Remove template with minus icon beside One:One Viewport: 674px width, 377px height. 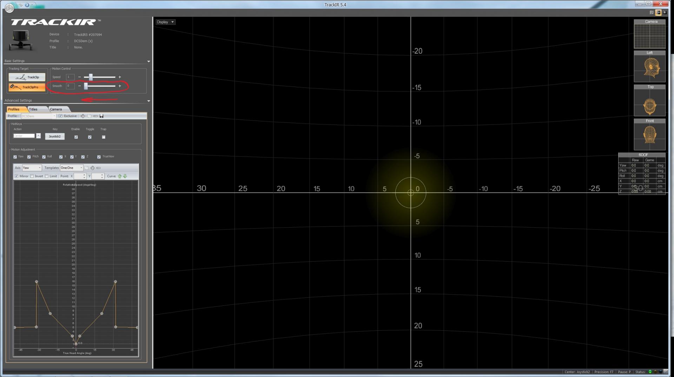98,168
